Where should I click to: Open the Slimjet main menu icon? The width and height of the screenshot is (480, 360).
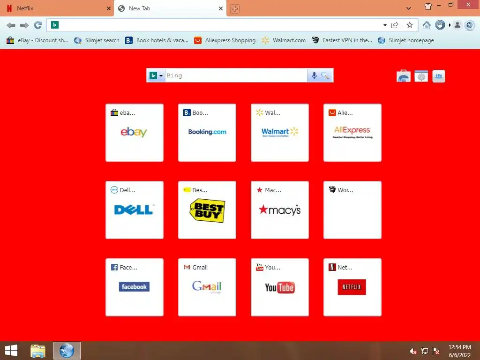point(470,25)
